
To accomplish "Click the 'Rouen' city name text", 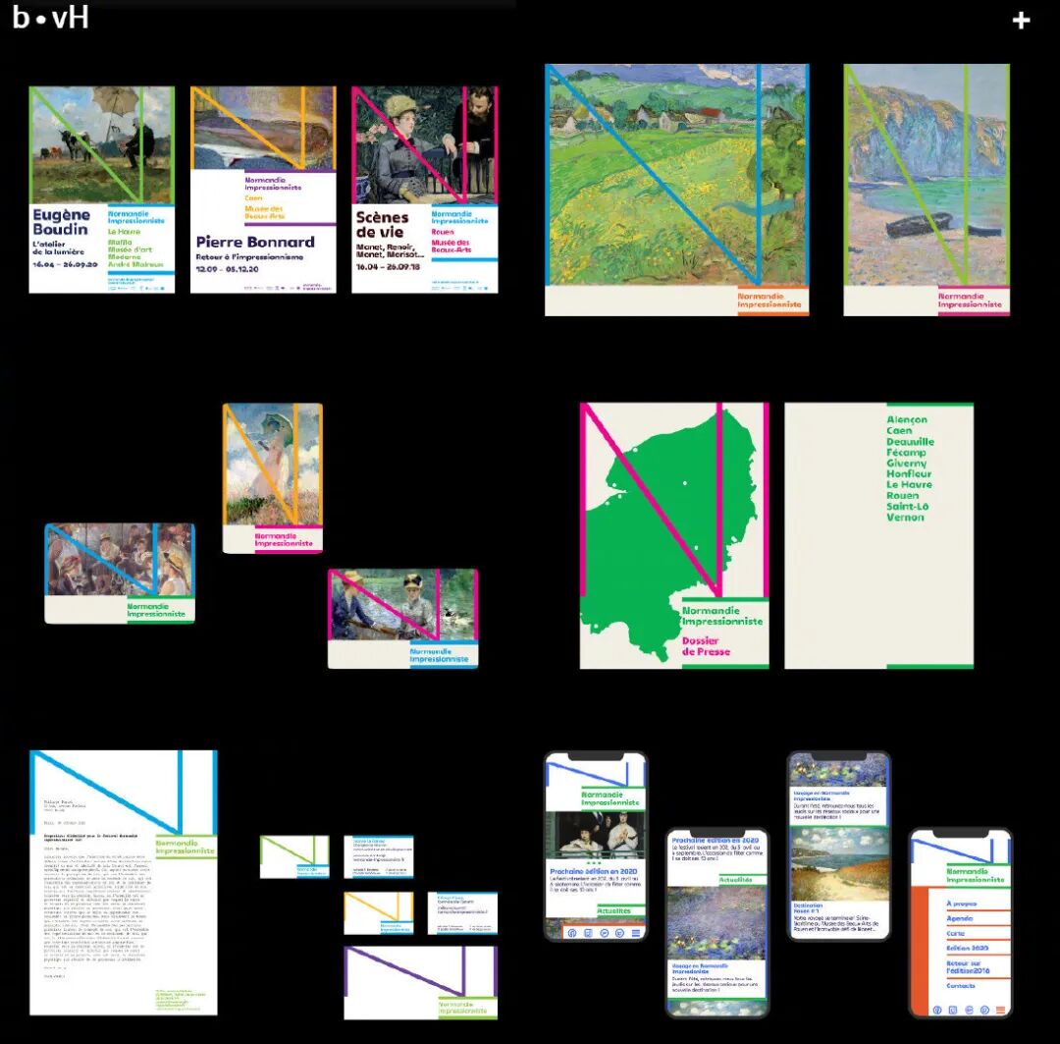I will (x=902, y=495).
